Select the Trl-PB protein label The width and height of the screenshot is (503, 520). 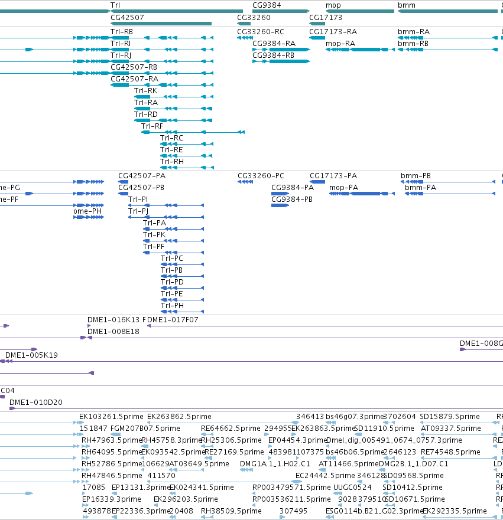171,270
